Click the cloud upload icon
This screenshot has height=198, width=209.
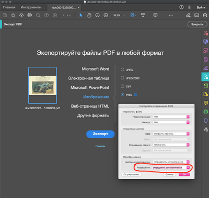point(21,15)
